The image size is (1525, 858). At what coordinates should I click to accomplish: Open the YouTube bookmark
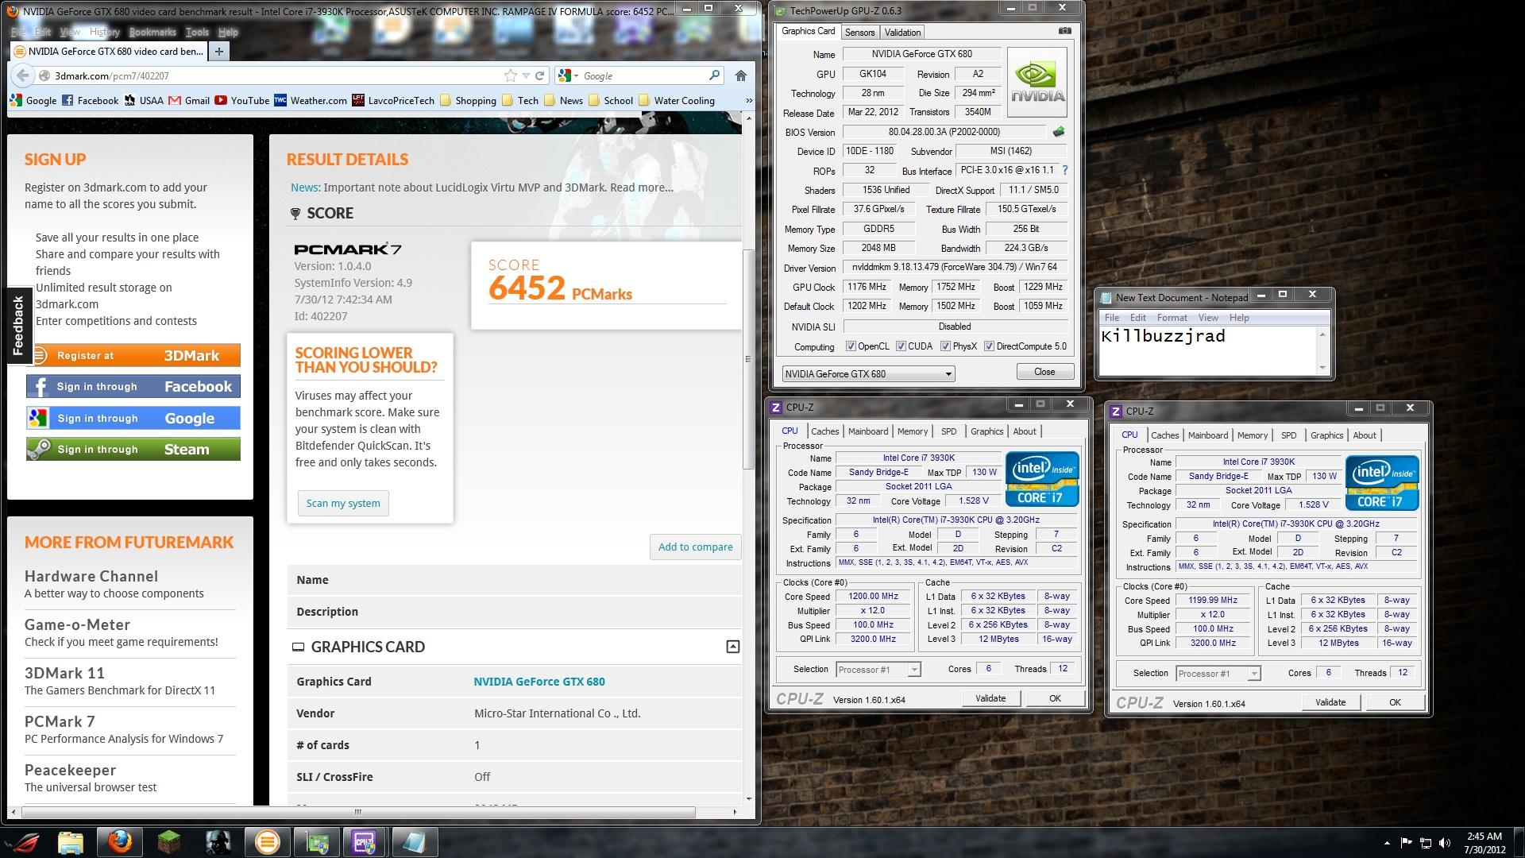[242, 100]
